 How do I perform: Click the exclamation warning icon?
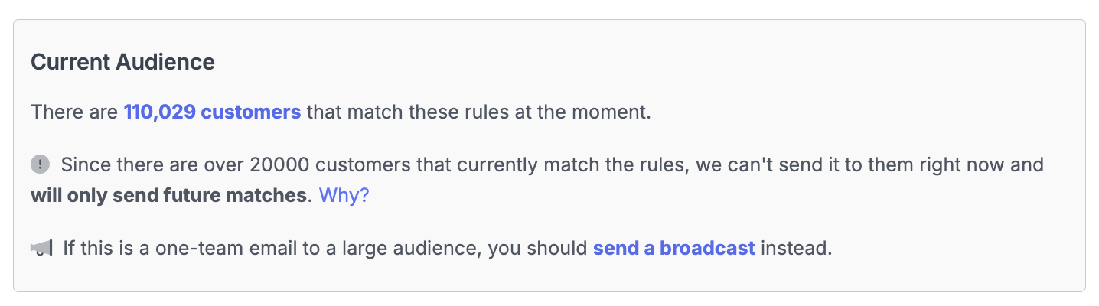click(40, 164)
